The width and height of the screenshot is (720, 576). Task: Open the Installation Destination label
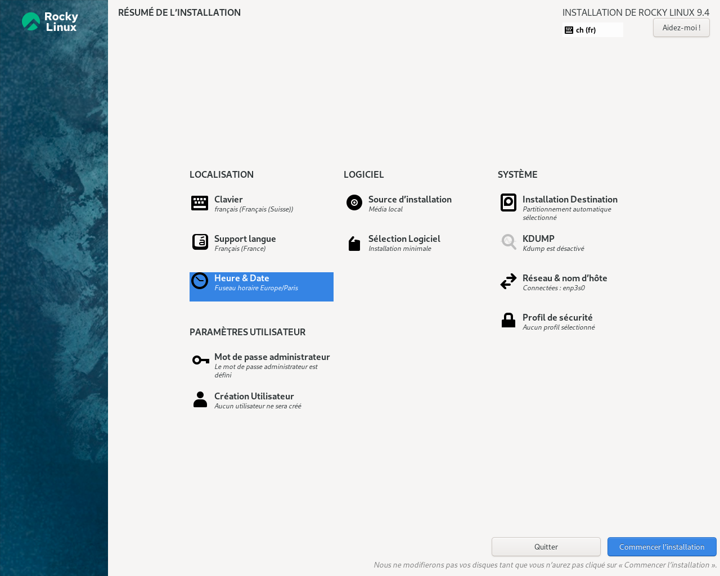coord(570,200)
